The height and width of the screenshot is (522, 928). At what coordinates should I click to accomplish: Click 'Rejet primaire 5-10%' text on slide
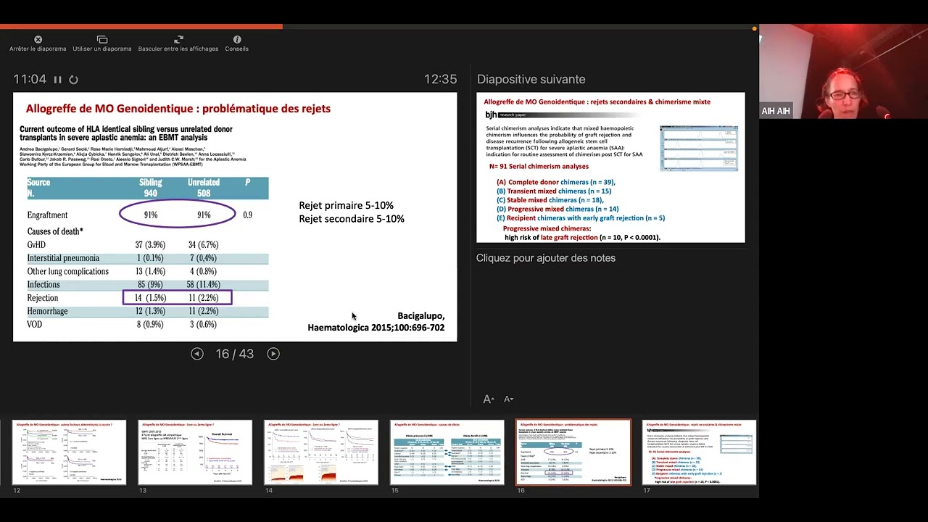pyautogui.click(x=346, y=206)
